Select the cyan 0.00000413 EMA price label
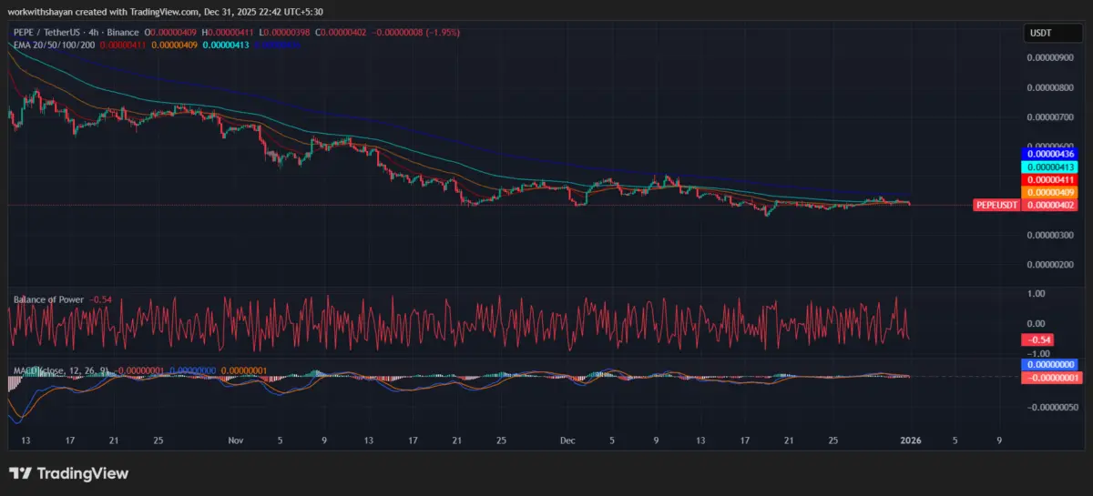The height and width of the screenshot is (496, 1093). coord(1051,167)
